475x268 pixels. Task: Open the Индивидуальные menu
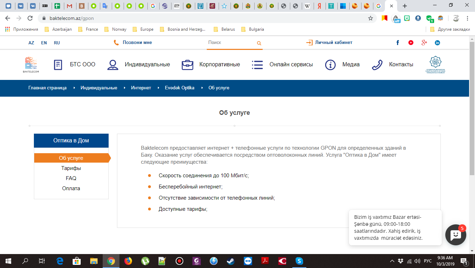pos(138,65)
